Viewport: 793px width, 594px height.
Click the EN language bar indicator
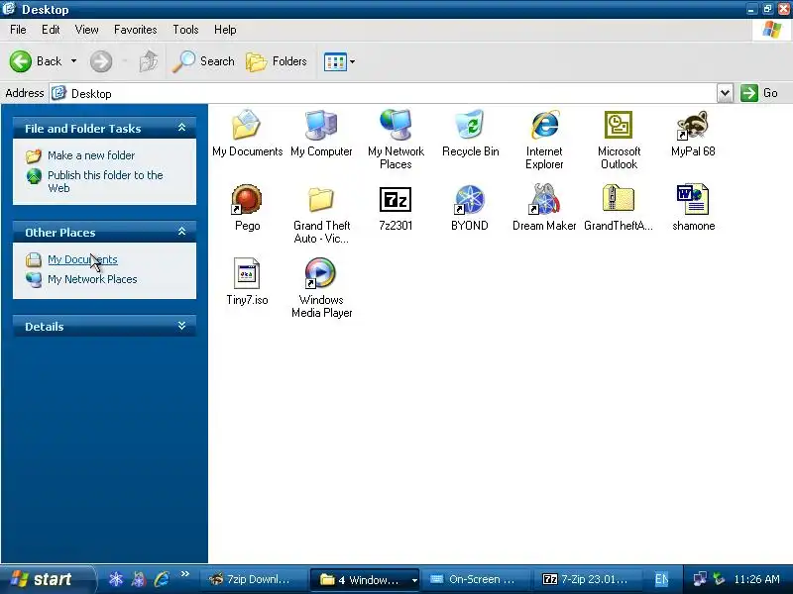[661, 579]
